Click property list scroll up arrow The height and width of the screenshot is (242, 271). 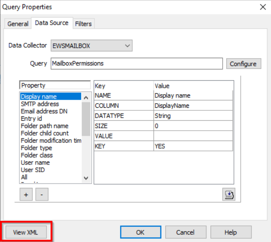tap(86, 98)
